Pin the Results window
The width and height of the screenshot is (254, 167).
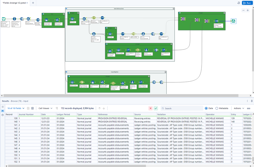click(x=252, y=101)
